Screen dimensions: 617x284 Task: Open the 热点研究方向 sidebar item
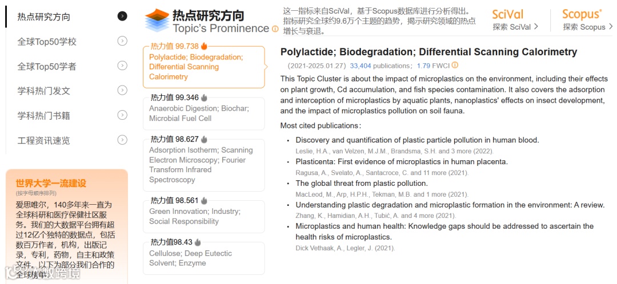[44, 17]
